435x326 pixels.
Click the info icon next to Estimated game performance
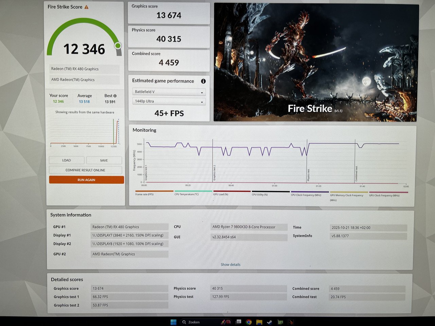tap(203, 81)
